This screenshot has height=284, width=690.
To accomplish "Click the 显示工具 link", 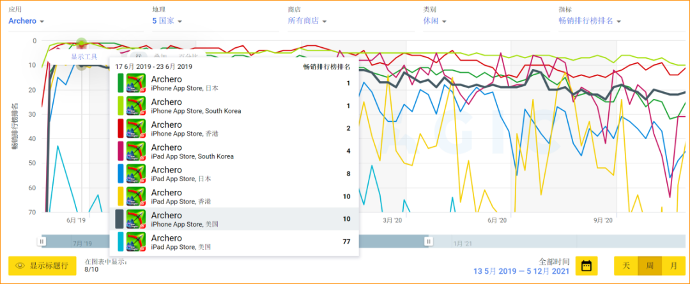I will pyautogui.click(x=84, y=56).
